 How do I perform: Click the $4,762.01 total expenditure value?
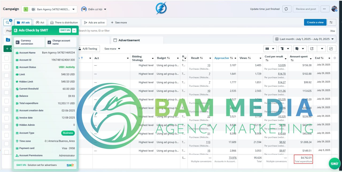306,158
